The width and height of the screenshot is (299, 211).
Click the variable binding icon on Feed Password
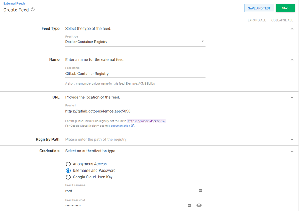pyautogui.click(x=190, y=205)
